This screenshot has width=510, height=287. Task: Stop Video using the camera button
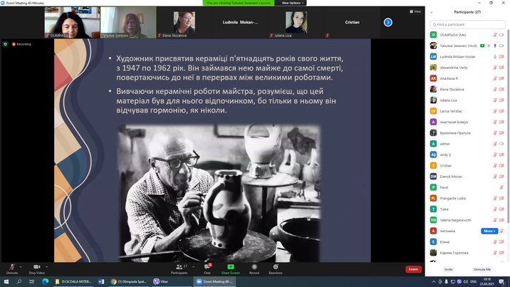[x=36, y=268]
